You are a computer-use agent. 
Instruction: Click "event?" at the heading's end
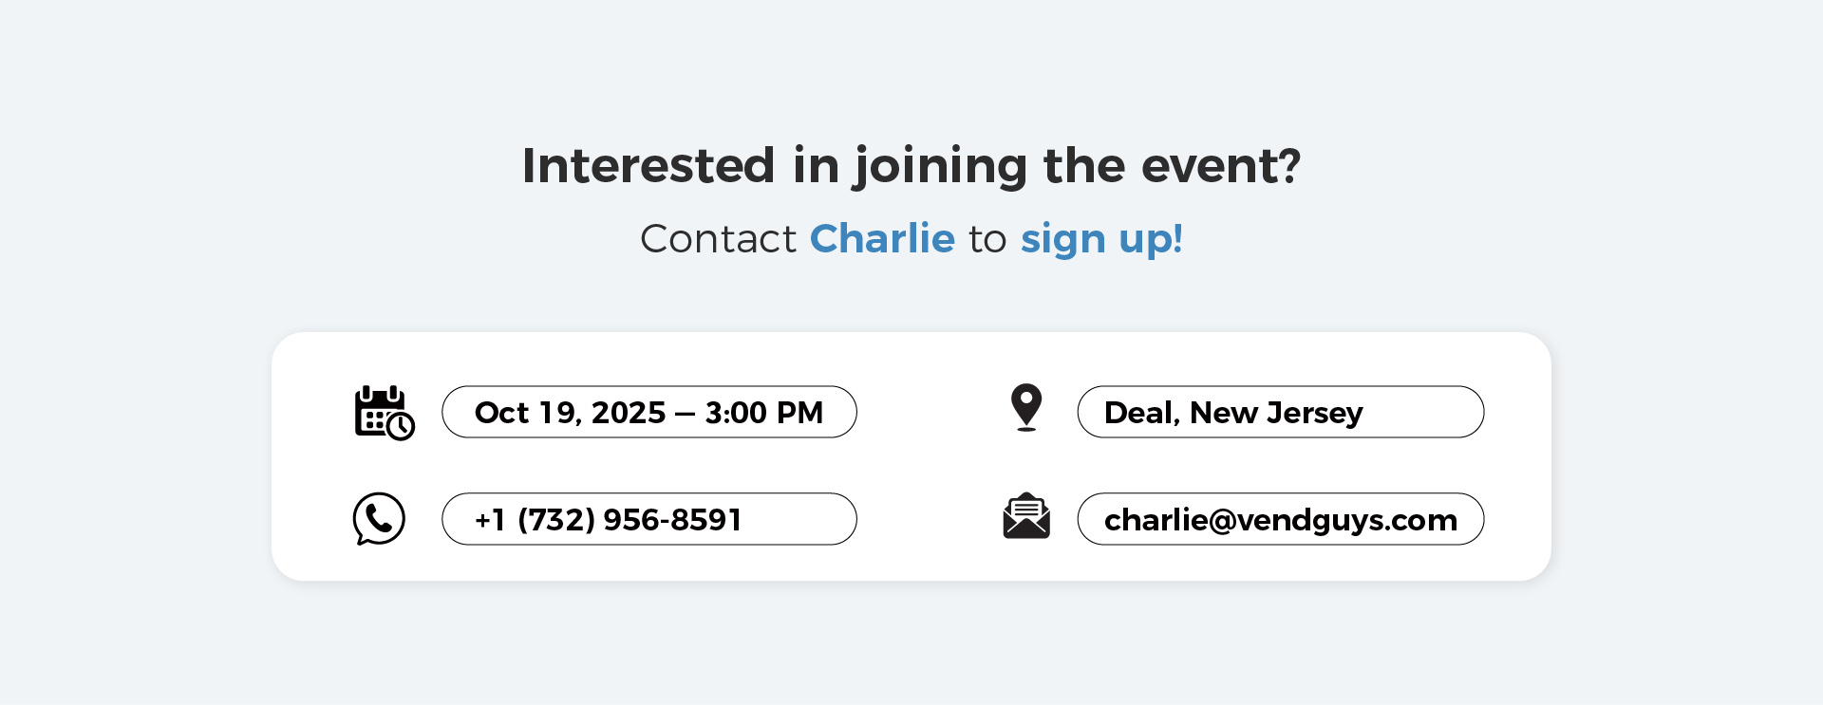1221,166
